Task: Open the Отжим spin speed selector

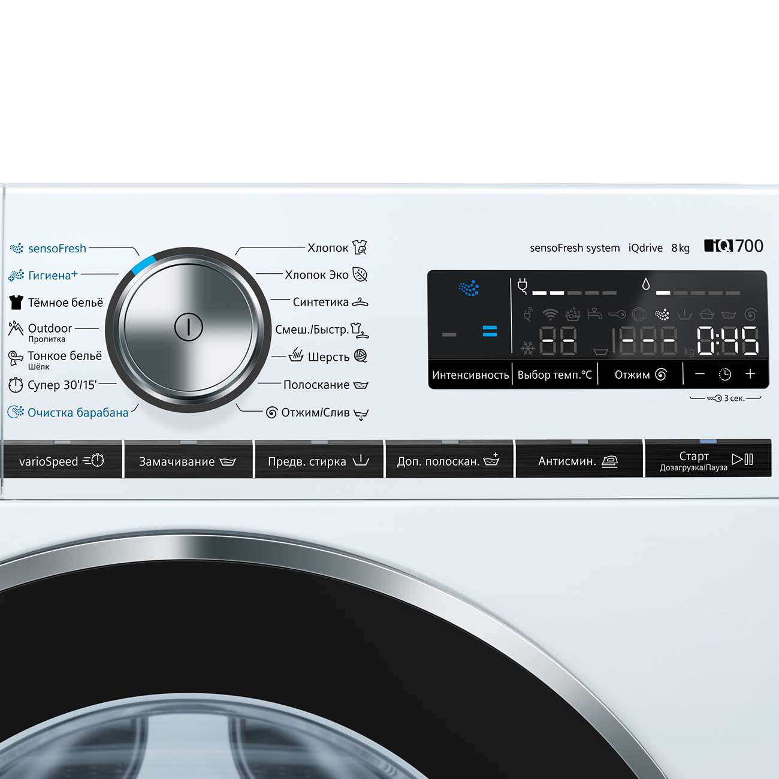Action: pos(640,375)
